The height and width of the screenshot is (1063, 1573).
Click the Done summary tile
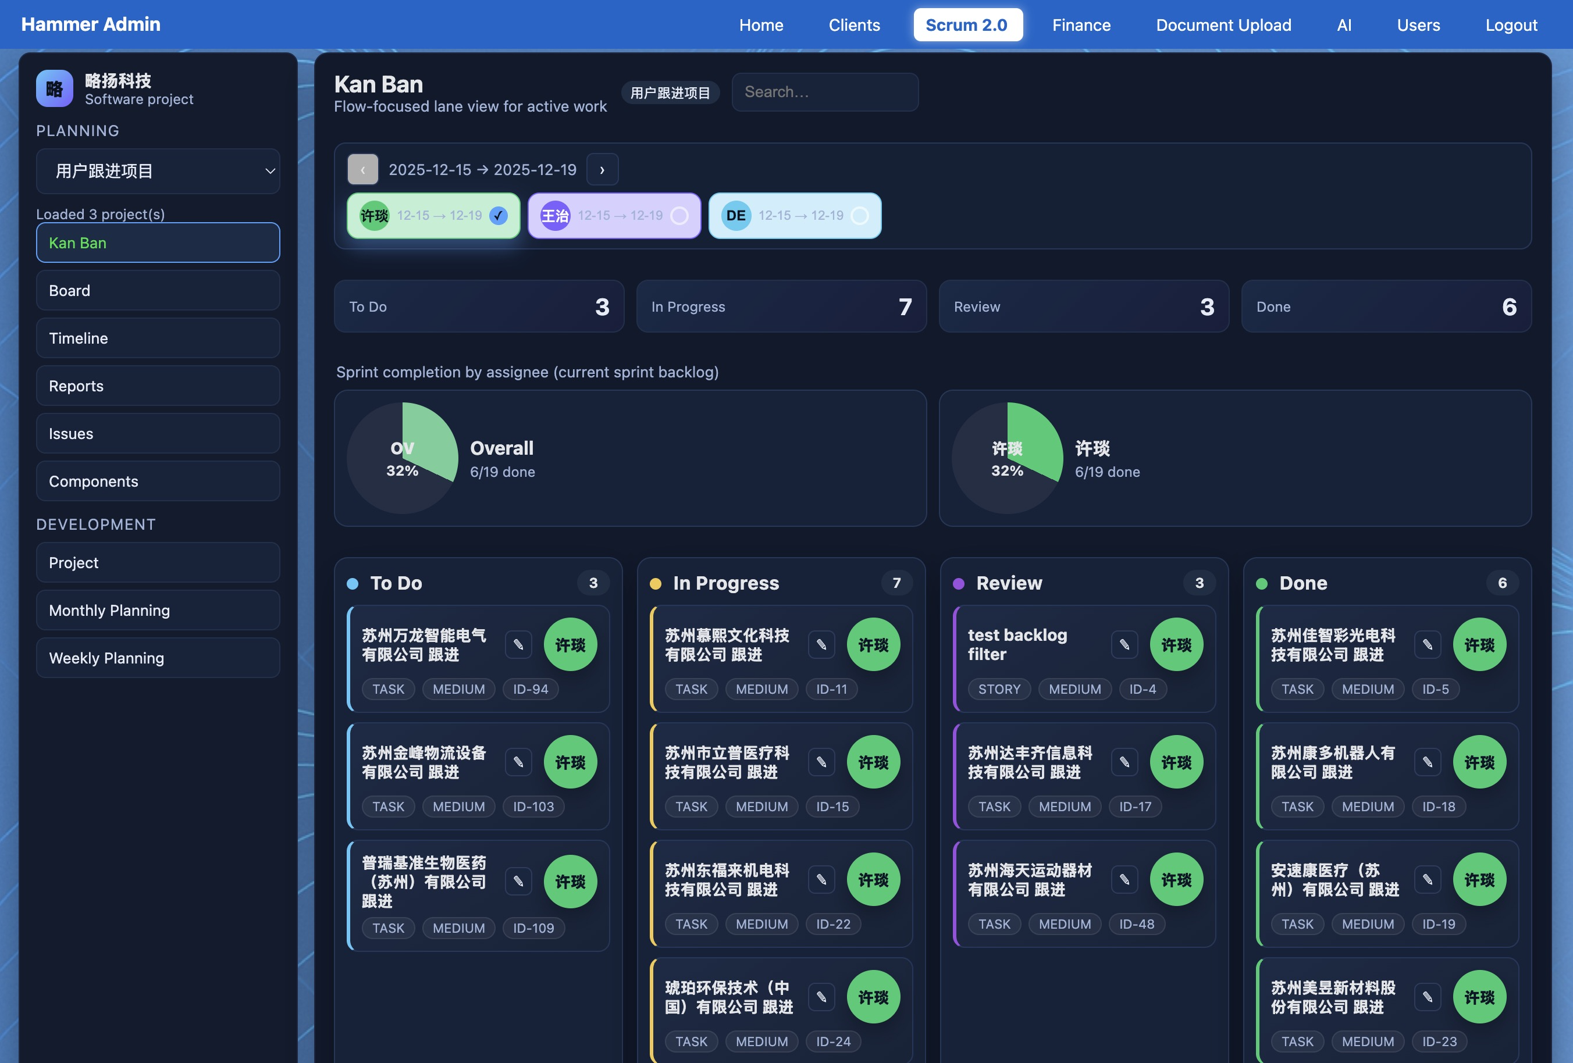(x=1387, y=306)
